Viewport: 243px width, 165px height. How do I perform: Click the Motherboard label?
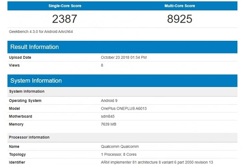tap(20, 116)
